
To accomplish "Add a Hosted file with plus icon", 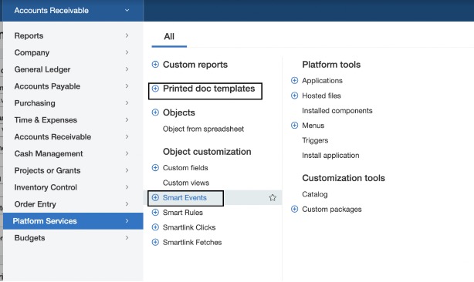I will (294, 96).
